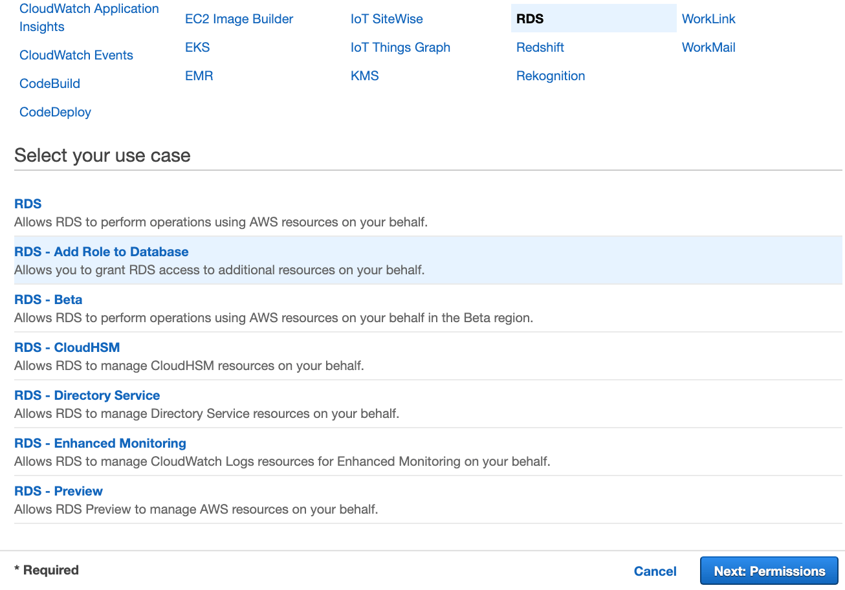The image size is (845, 590).
Task: Open the IoT Things Graph service
Action: tap(400, 47)
